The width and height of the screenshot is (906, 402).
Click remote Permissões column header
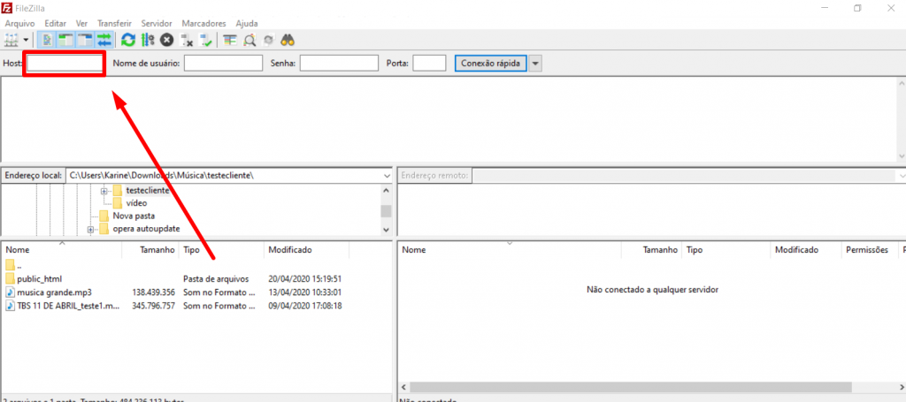[x=867, y=250]
